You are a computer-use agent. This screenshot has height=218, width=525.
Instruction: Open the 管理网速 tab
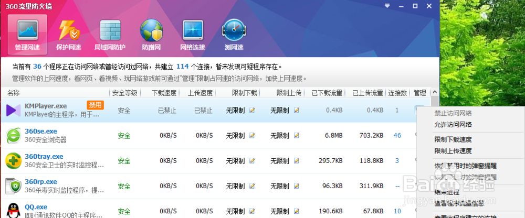(27, 35)
